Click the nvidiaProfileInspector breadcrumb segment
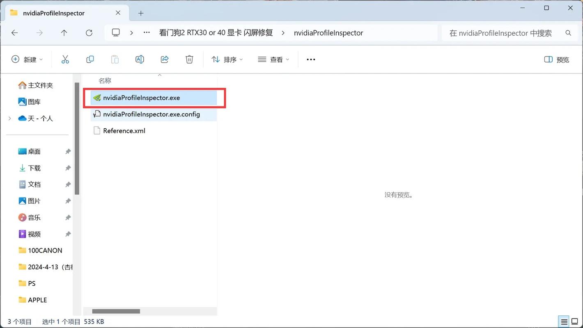This screenshot has width=583, height=328. pos(328,33)
